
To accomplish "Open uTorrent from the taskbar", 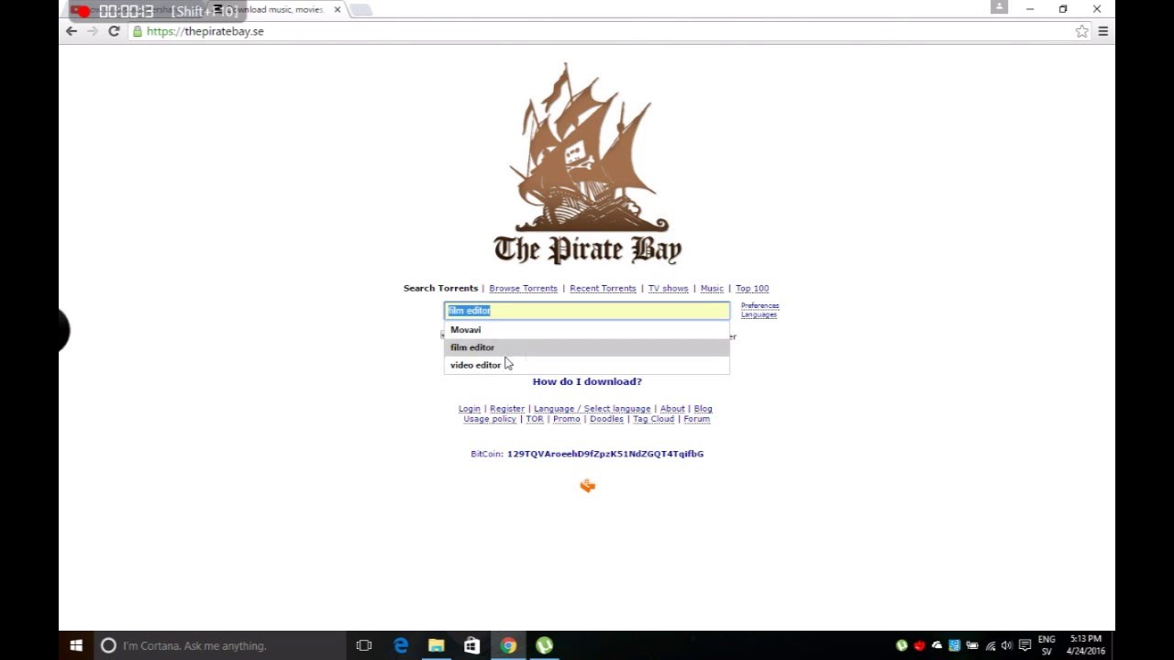I will click(544, 645).
